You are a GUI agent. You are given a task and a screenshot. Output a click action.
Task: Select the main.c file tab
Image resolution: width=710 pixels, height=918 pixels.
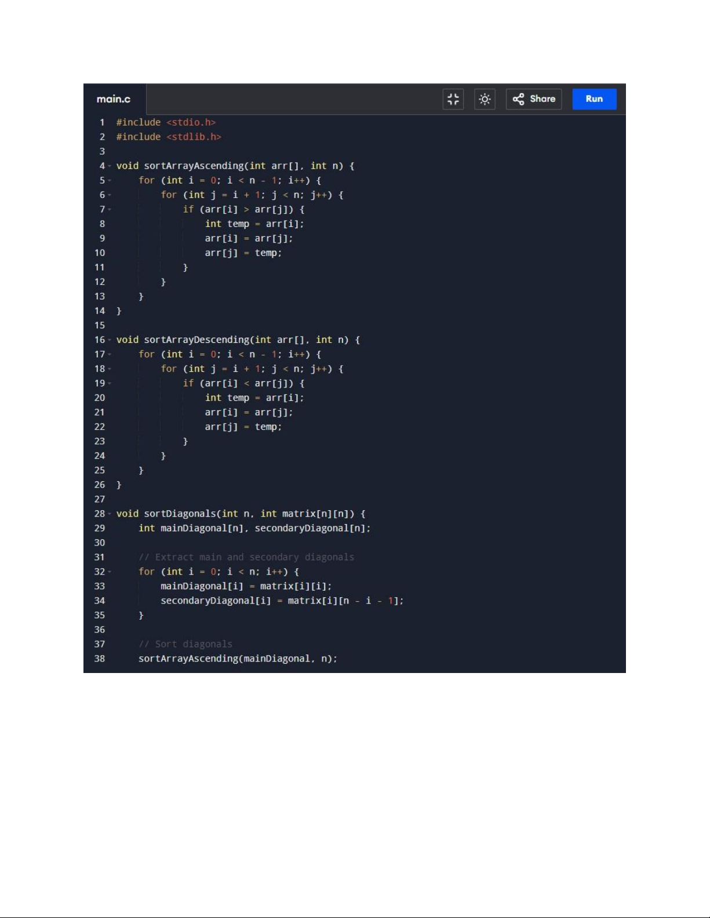(x=114, y=99)
